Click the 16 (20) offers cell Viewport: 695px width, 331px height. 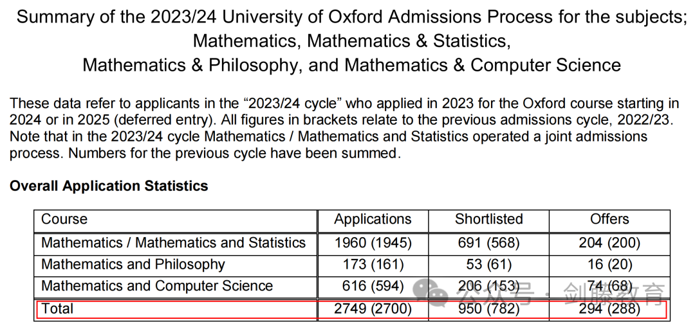tap(609, 265)
